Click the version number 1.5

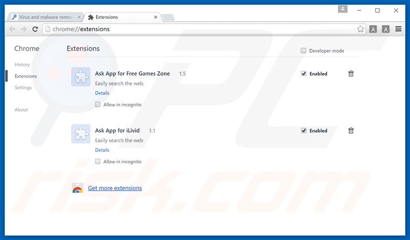(182, 74)
